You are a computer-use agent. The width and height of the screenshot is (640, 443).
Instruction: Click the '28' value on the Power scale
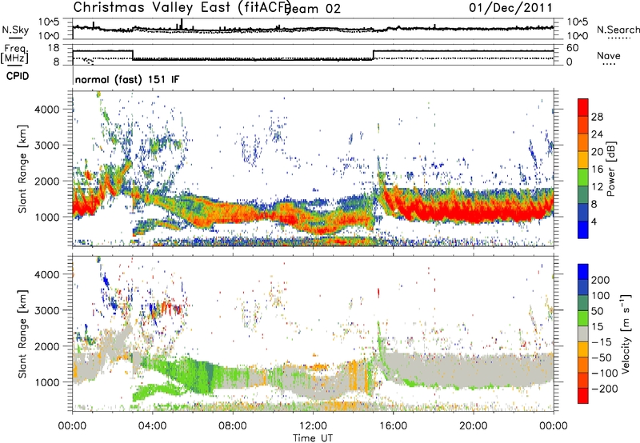coord(597,117)
